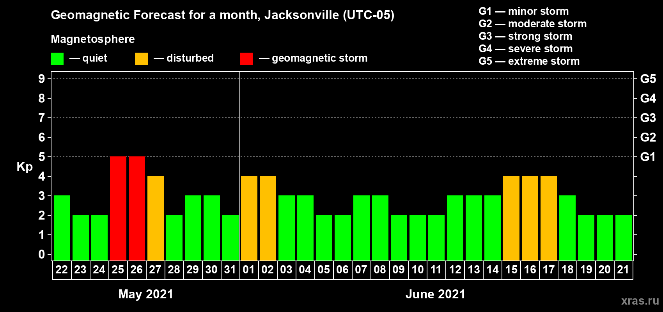Click the 'G5 — extreme storm' legend text
Viewport: 663px width, 312px height.
pyautogui.click(x=529, y=61)
